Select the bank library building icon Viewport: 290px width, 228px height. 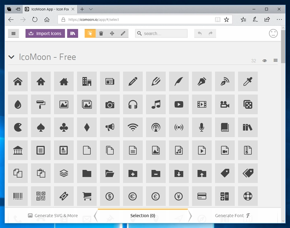18,150
